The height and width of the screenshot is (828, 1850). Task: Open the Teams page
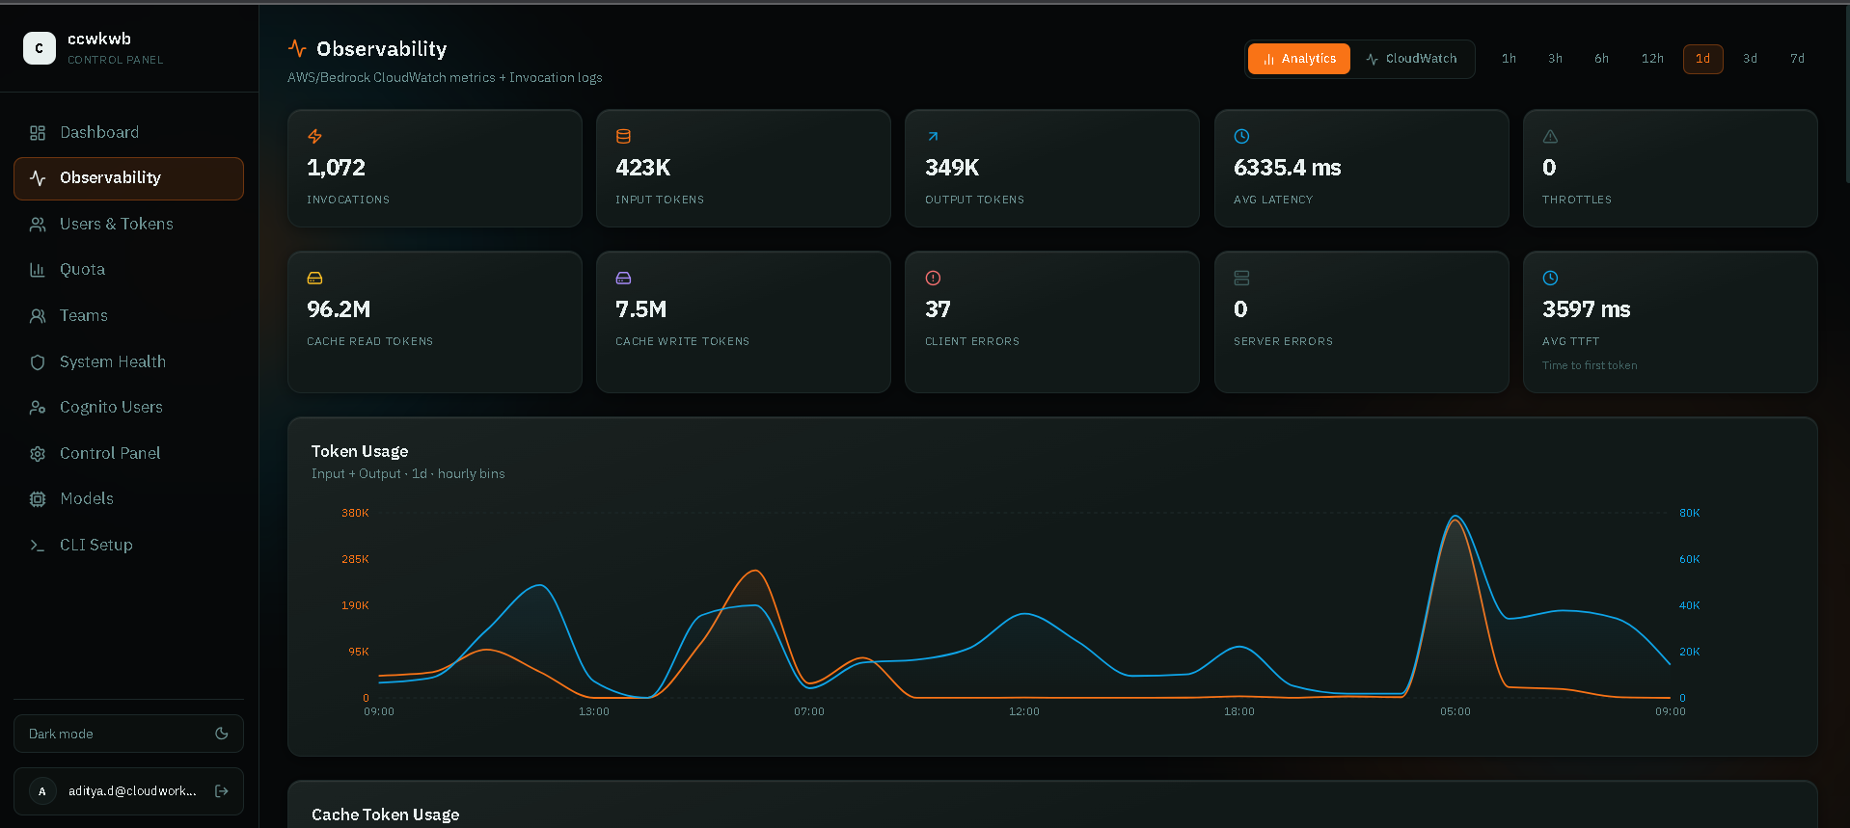coord(128,316)
